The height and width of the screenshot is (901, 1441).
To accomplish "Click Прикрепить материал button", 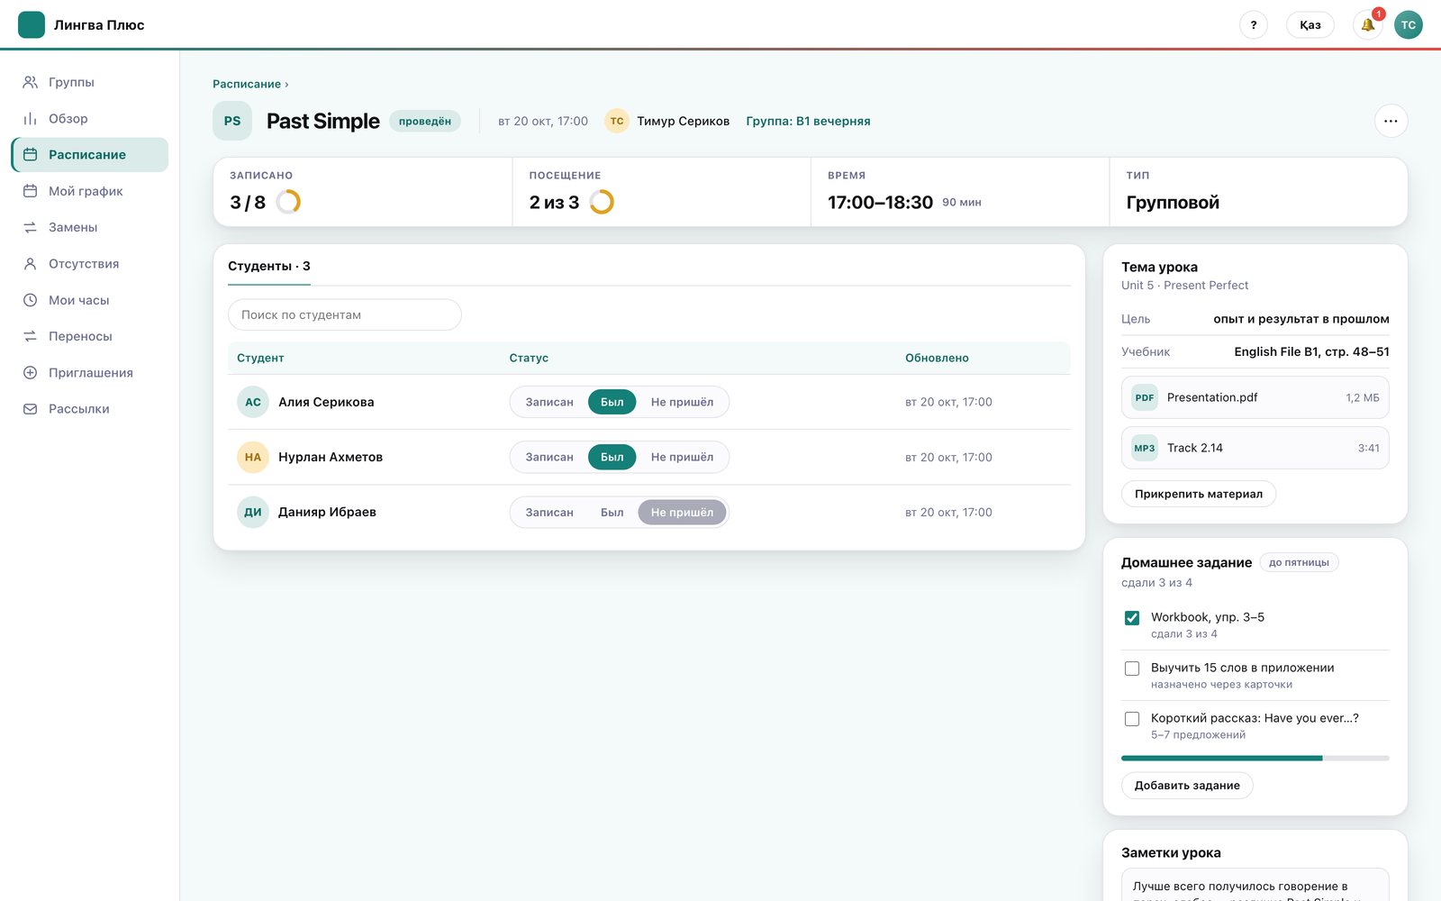I will pyautogui.click(x=1199, y=494).
